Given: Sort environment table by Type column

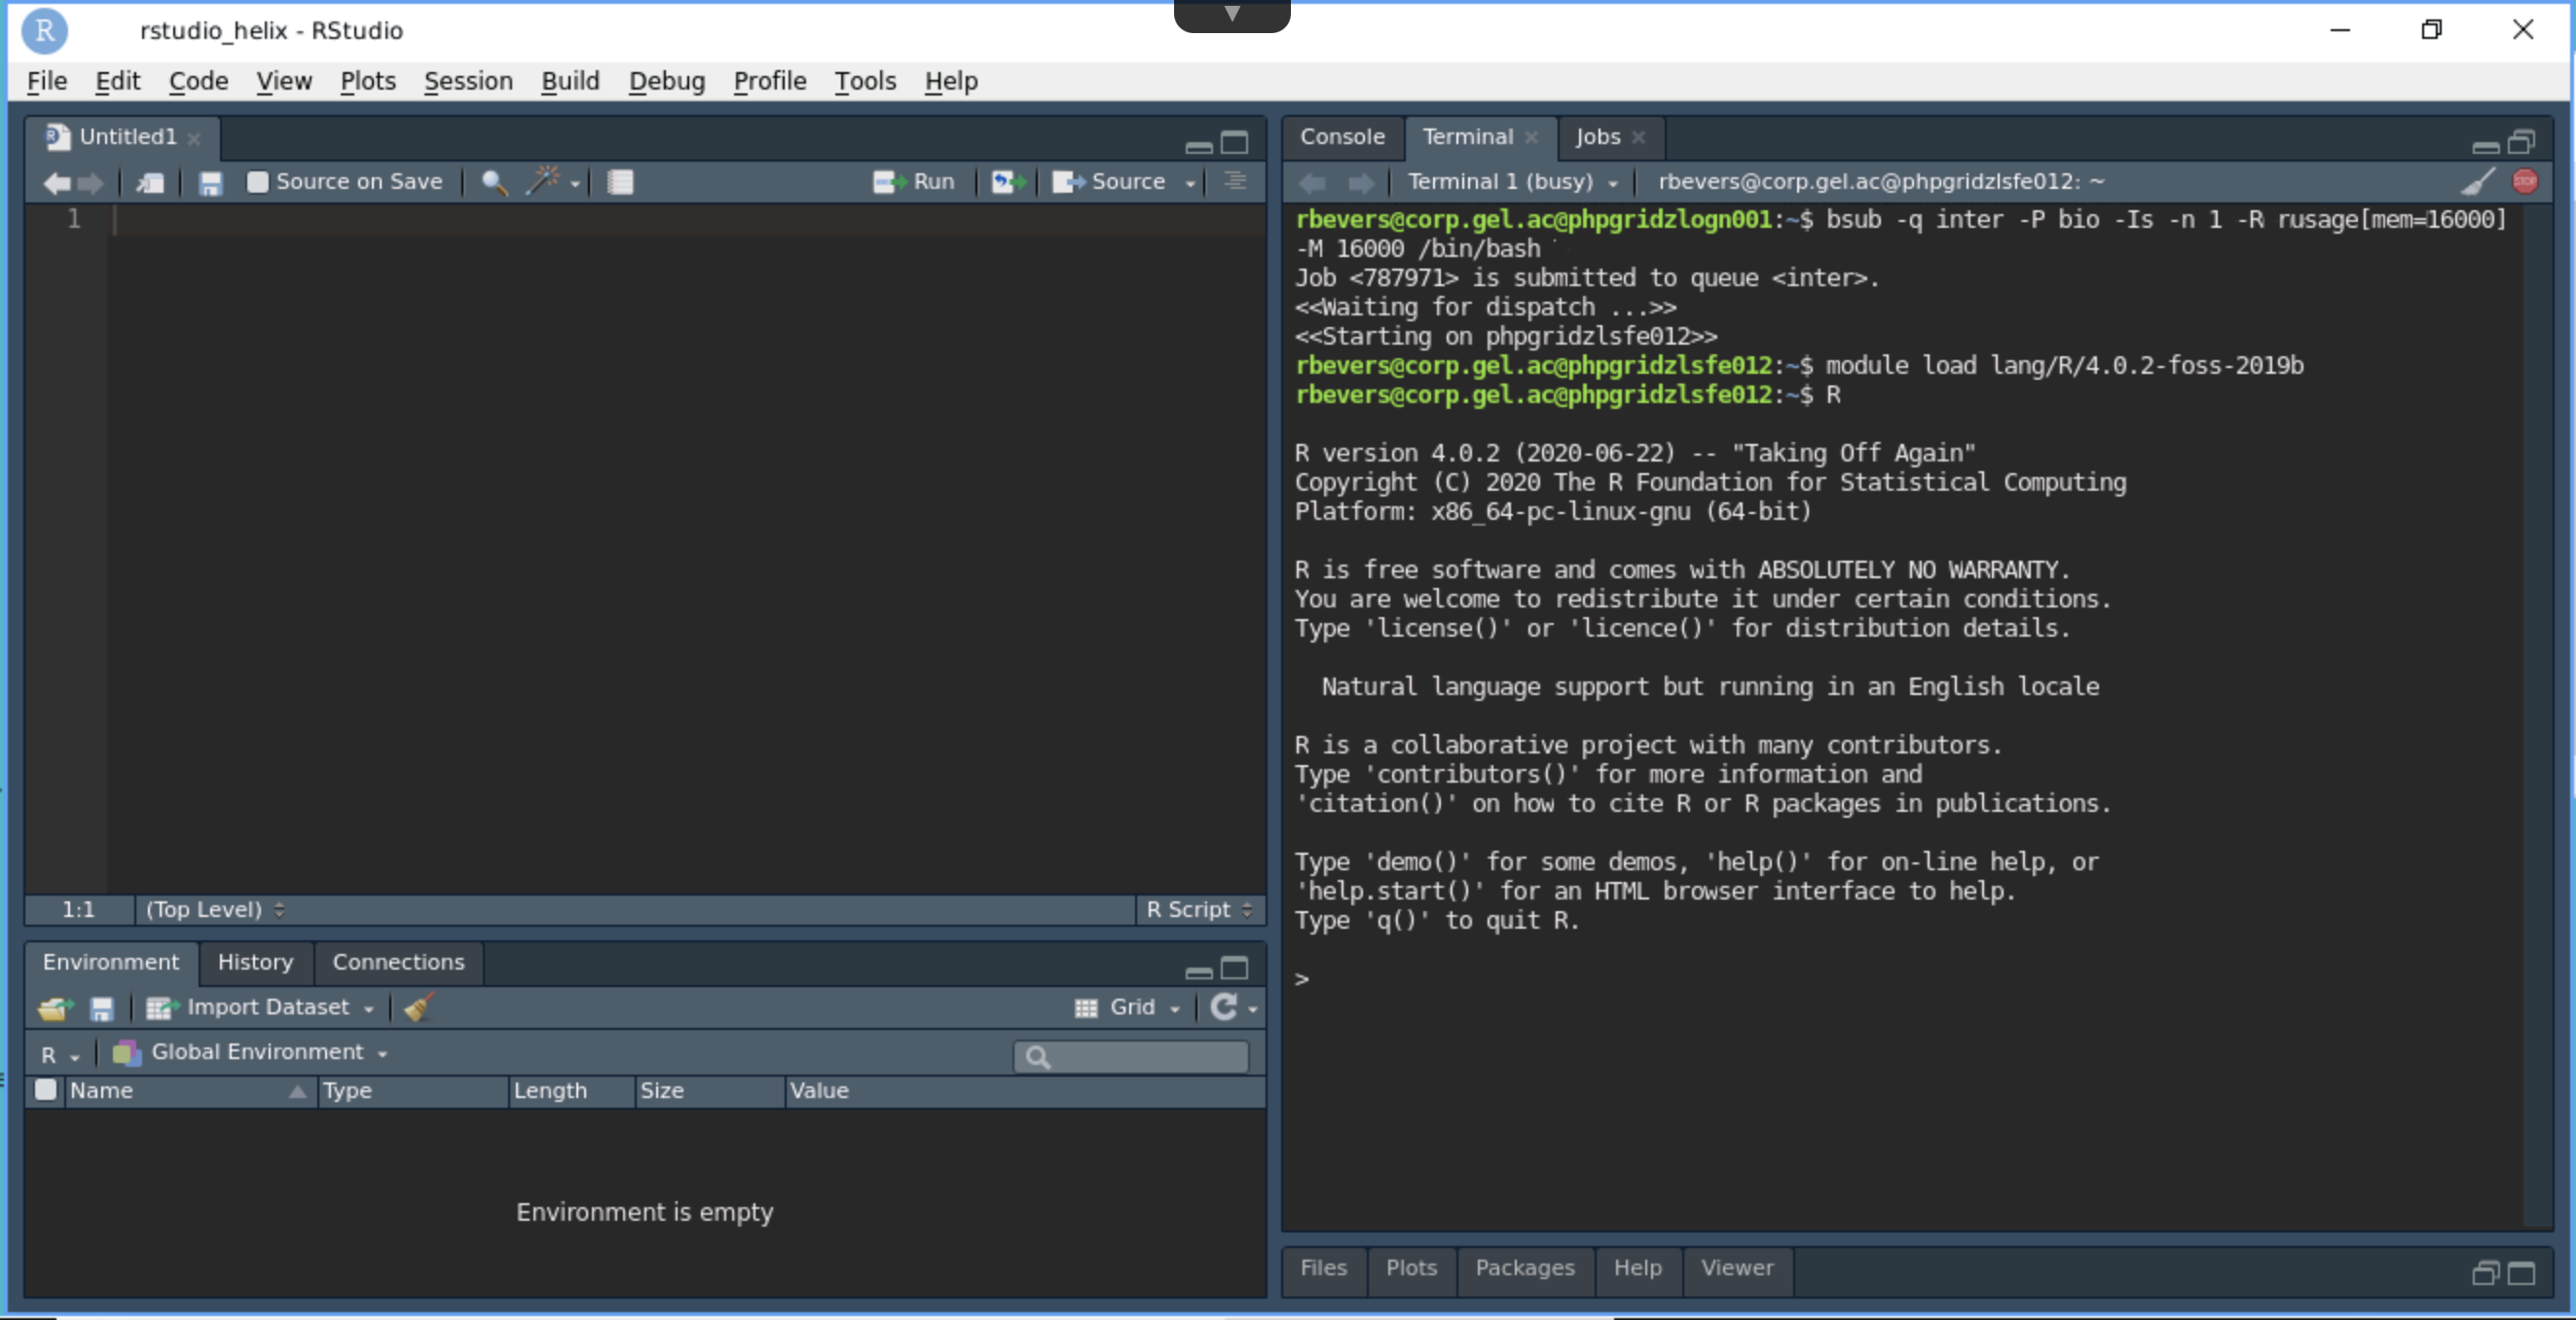Looking at the screenshot, I should pyautogui.click(x=412, y=1091).
